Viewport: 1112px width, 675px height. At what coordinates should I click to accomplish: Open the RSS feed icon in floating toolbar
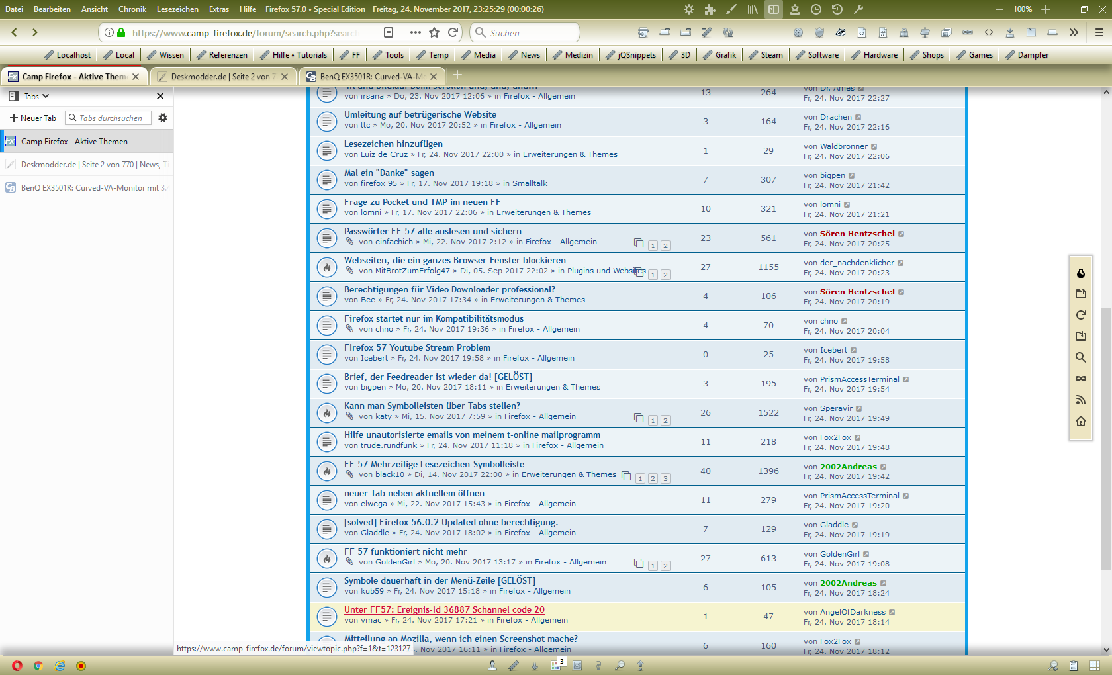1080,400
